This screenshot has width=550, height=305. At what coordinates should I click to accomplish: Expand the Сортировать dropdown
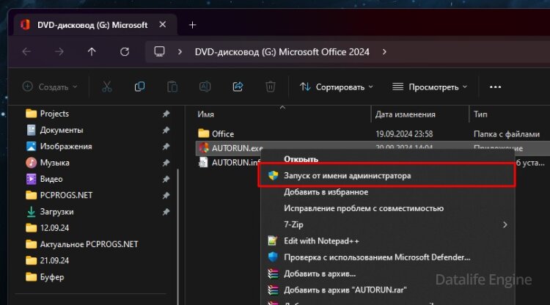point(336,87)
